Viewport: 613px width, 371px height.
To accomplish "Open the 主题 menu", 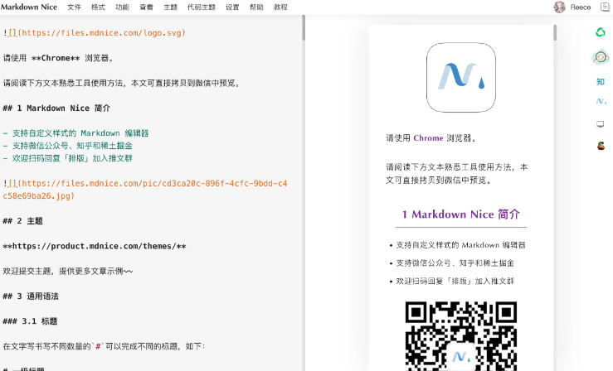I will pos(170,7).
